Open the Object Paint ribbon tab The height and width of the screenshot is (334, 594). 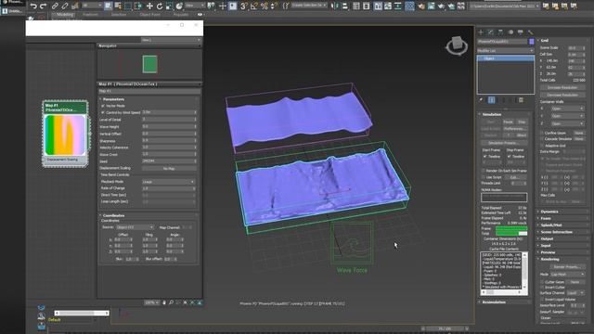click(149, 15)
